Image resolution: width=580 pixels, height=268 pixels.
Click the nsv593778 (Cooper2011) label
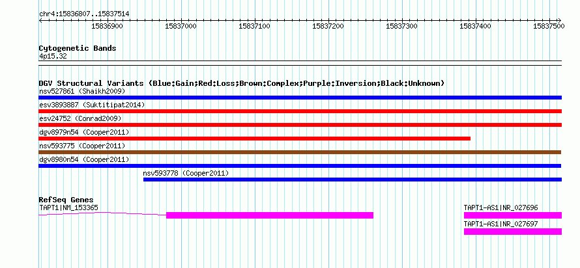pyautogui.click(x=186, y=173)
